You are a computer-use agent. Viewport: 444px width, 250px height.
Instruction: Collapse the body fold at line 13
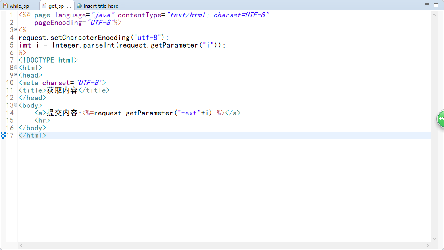click(16, 105)
